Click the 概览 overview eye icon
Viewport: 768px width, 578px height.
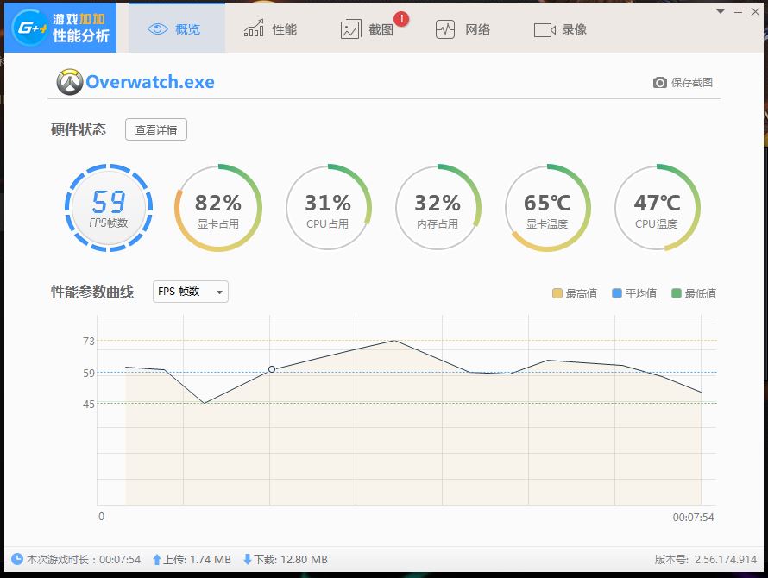click(156, 28)
